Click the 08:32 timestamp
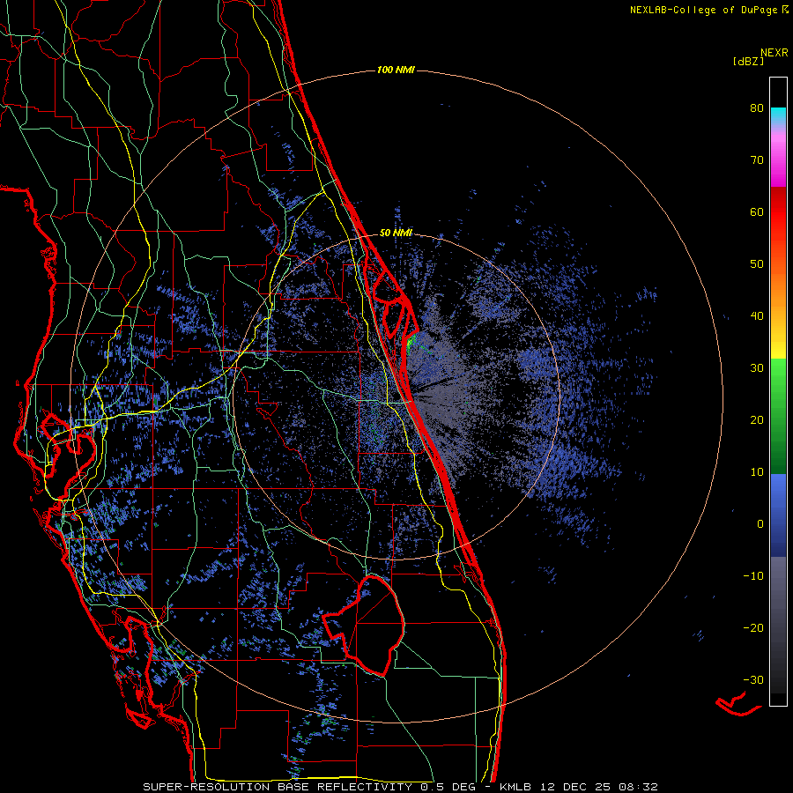 point(637,787)
